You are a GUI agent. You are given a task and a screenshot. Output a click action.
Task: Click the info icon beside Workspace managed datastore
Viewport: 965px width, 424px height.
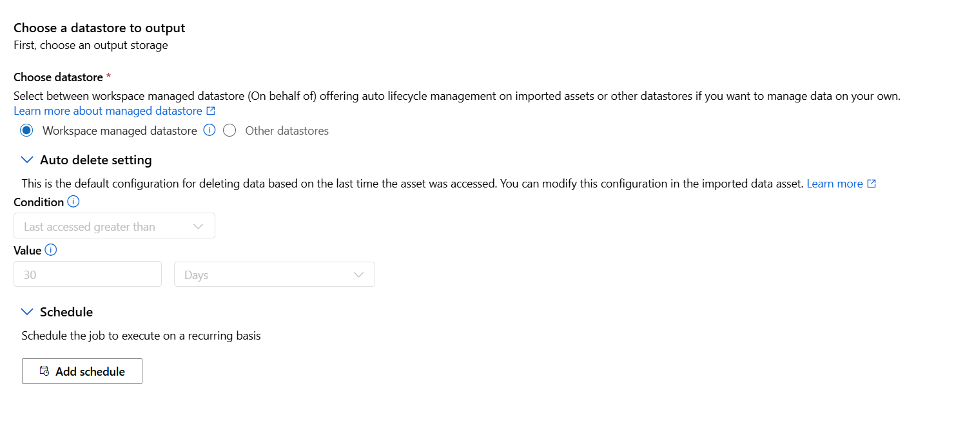(210, 130)
